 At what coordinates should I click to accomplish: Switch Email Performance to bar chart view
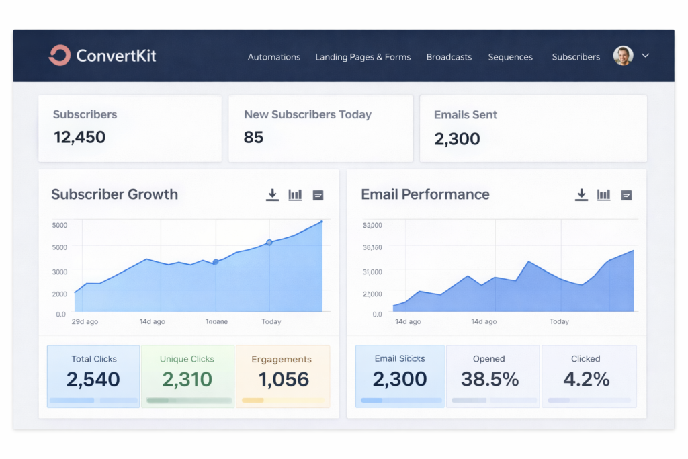coord(603,194)
